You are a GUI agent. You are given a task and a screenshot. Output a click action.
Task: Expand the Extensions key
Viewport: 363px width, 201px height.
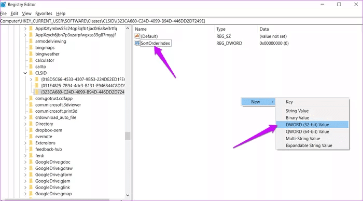coord(25,143)
